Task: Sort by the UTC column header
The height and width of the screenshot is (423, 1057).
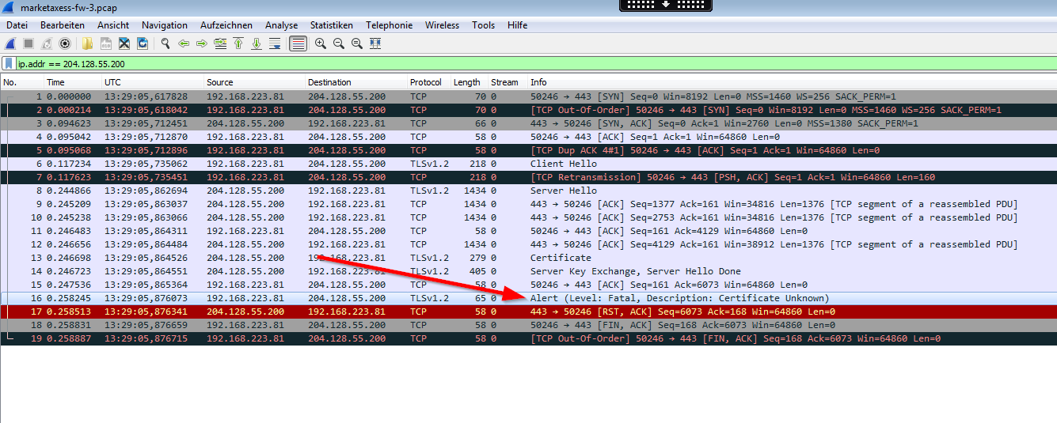Action: (x=152, y=82)
